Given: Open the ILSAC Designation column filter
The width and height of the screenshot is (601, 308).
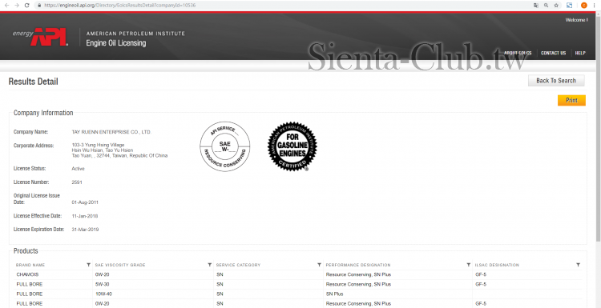Looking at the screenshot, I should click(578, 265).
